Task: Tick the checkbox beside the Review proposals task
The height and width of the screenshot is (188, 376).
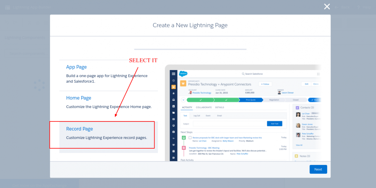Action: (190, 138)
